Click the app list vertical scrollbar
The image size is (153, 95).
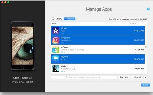click(x=146, y=47)
